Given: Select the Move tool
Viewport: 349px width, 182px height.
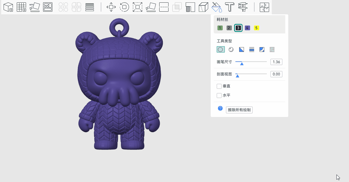Looking at the screenshot, I should 111,7.
